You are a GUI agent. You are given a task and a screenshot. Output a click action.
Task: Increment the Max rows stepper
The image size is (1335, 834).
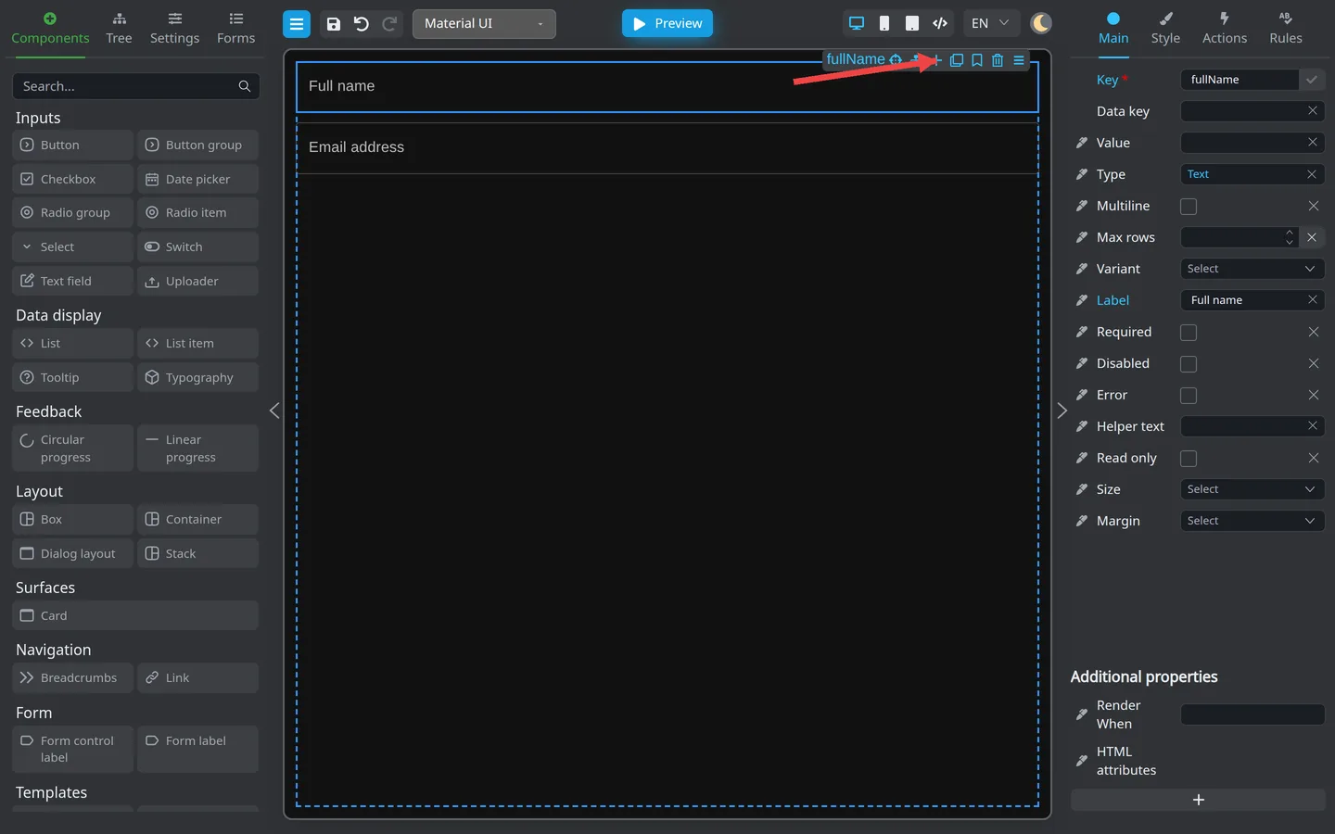[1289, 233]
